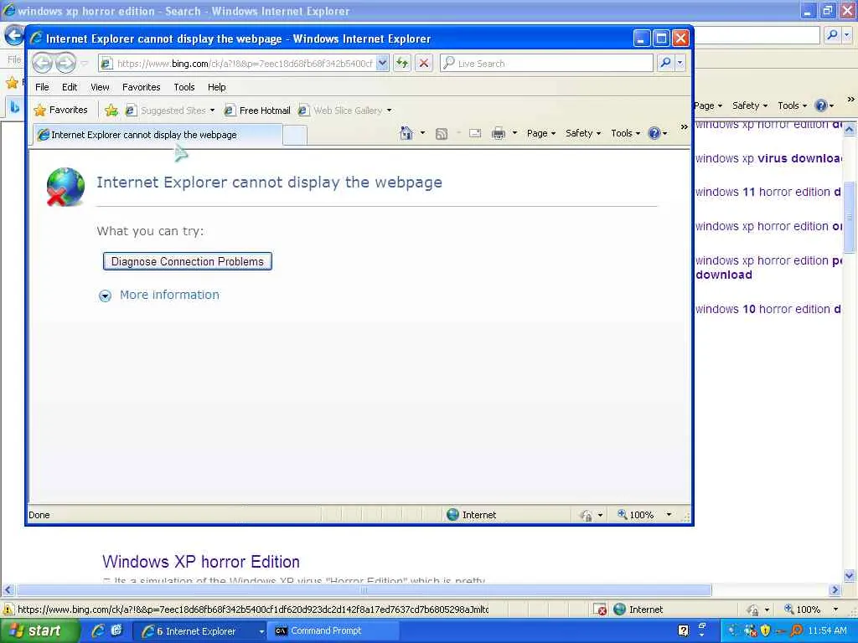Open the Tools menu in the menu bar
858x643 pixels.
click(183, 87)
